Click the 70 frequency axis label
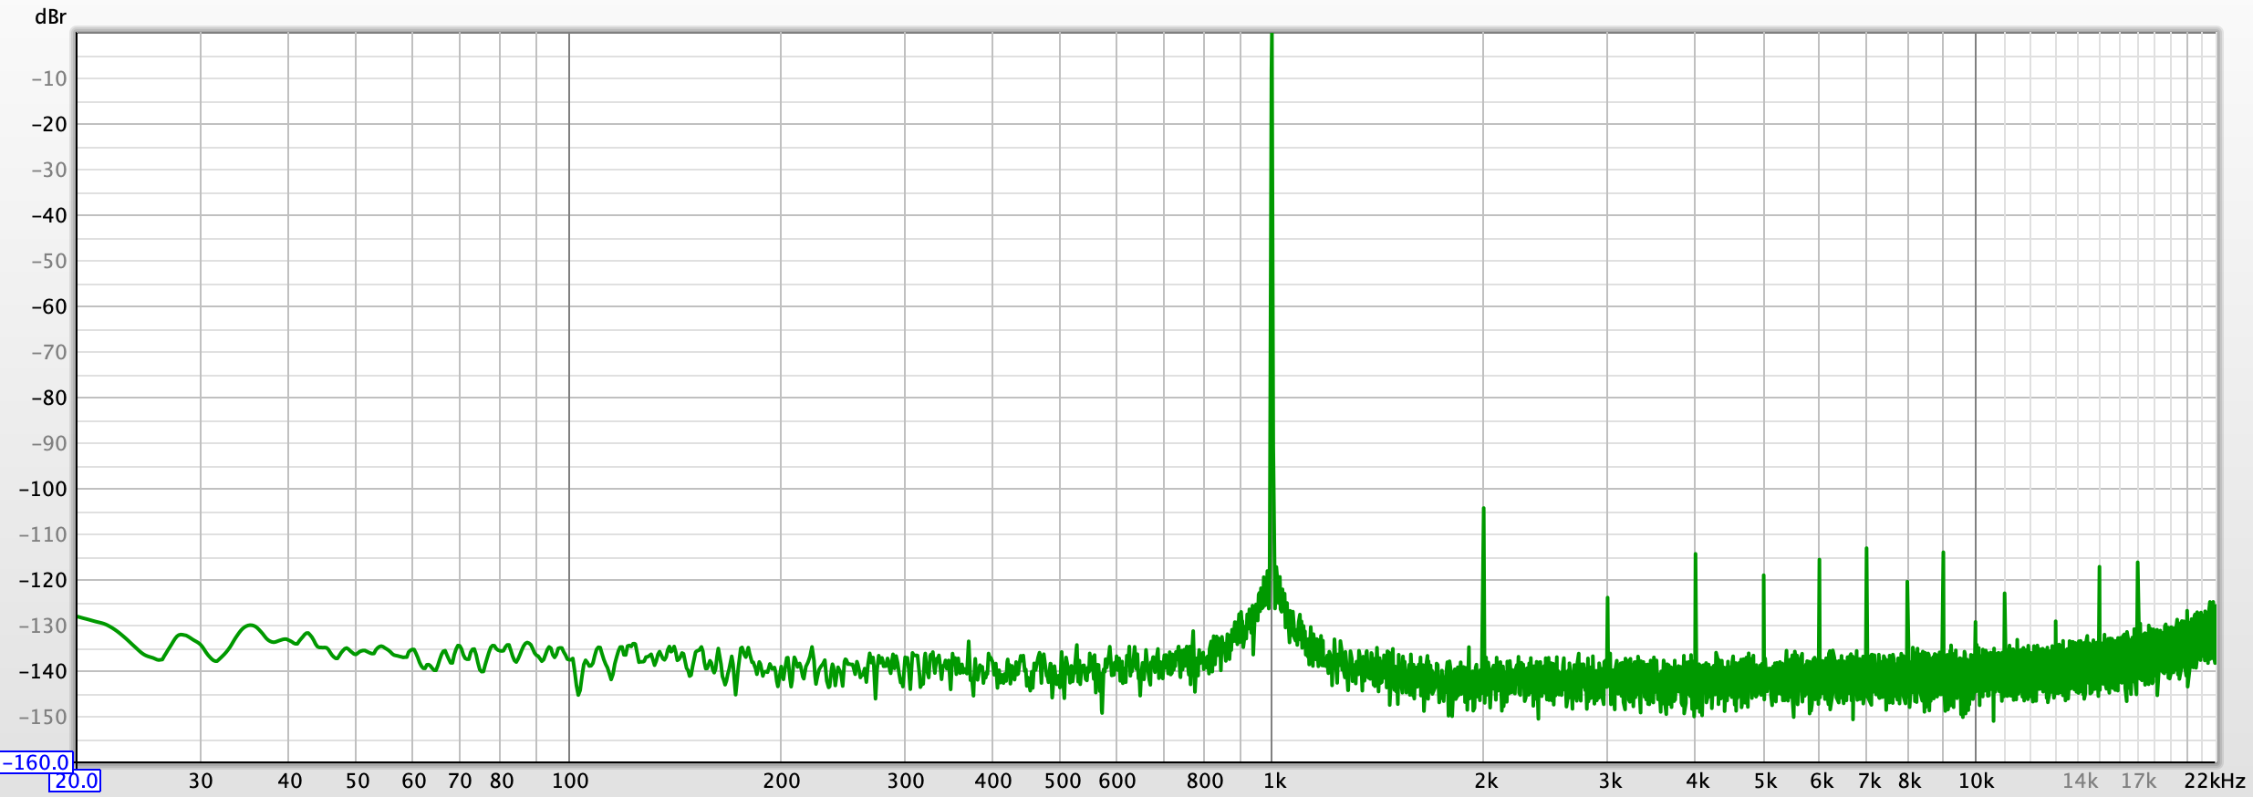Viewport: 2253px width, 797px height. (x=460, y=781)
